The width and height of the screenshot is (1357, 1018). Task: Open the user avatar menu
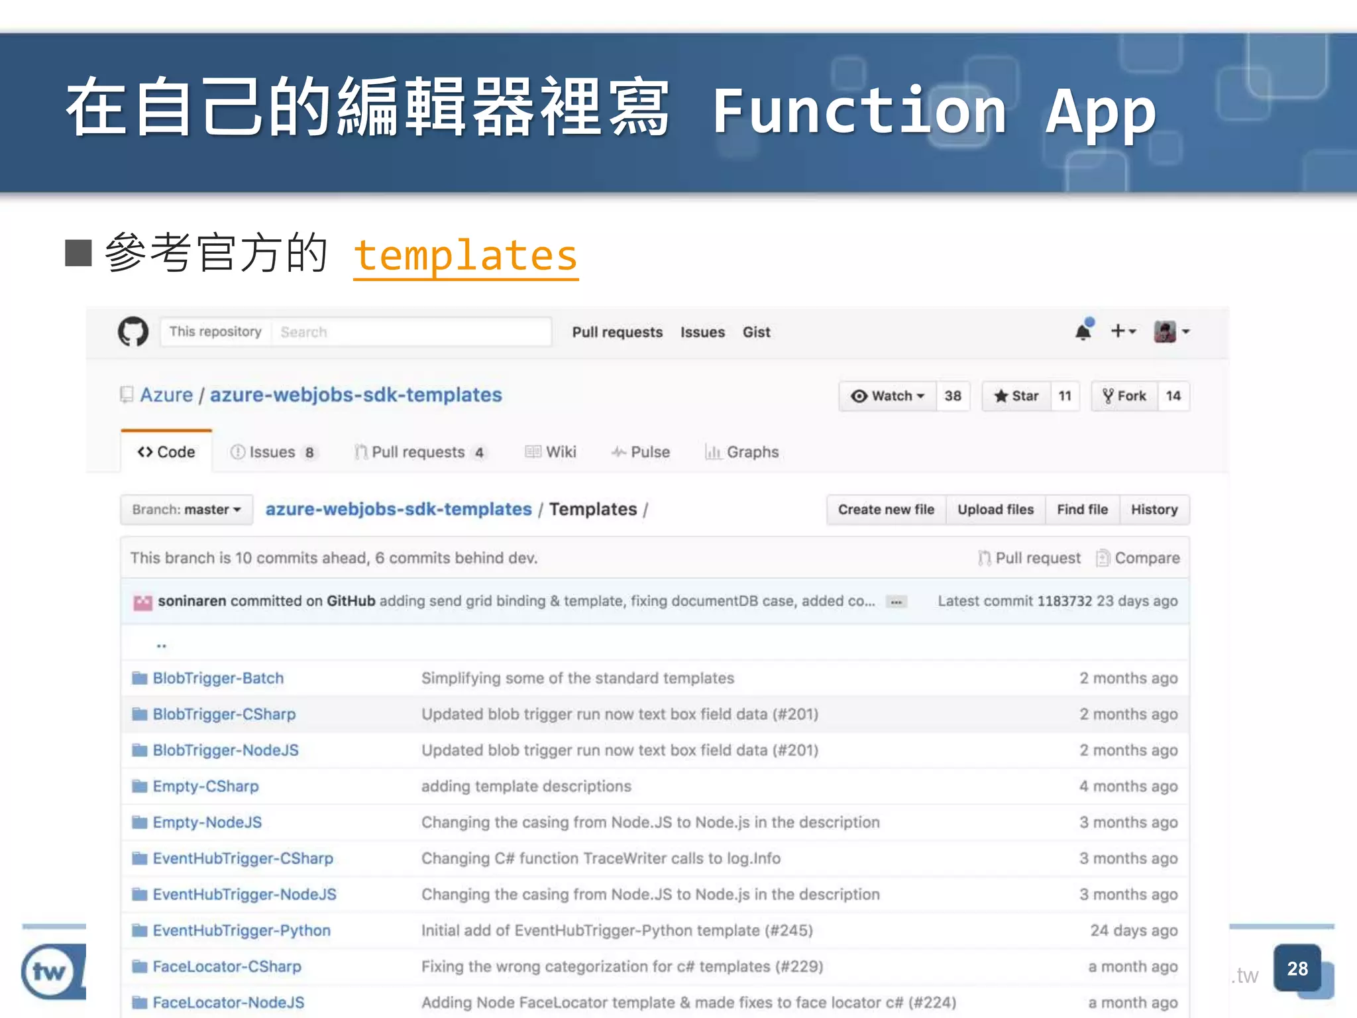coord(1171,331)
